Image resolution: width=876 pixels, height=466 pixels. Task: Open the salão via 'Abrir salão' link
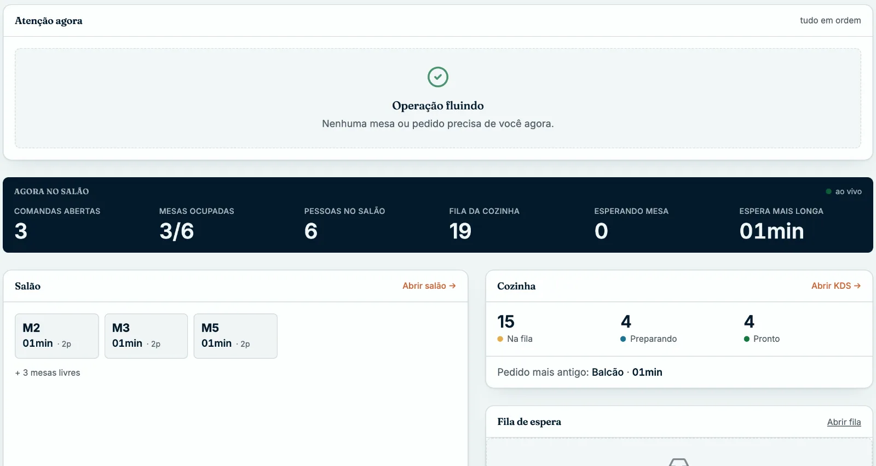429,286
